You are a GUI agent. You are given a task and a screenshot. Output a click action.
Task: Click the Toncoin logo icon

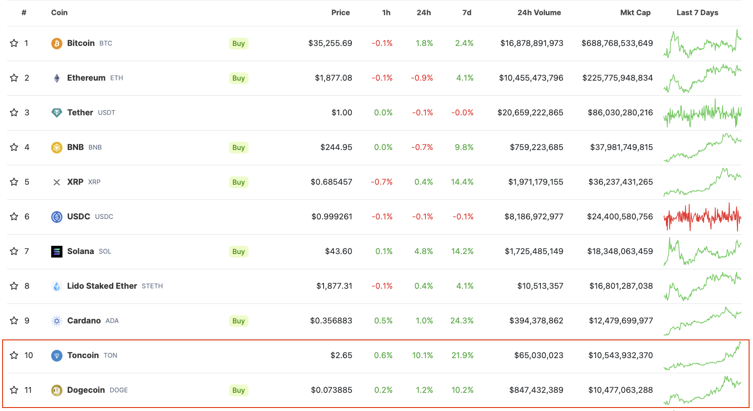point(57,356)
